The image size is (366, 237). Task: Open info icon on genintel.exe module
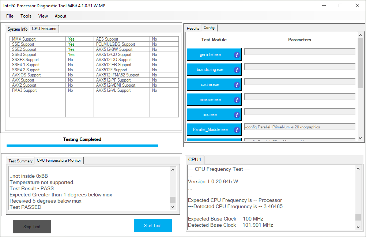click(x=237, y=55)
